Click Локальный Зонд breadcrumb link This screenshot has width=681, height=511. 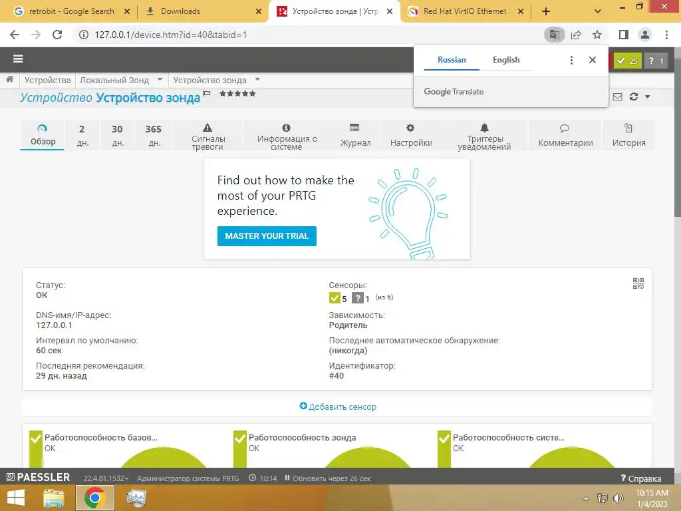click(114, 80)
